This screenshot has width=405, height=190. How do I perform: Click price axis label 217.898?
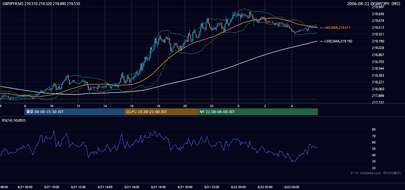[x=378, y=96]
